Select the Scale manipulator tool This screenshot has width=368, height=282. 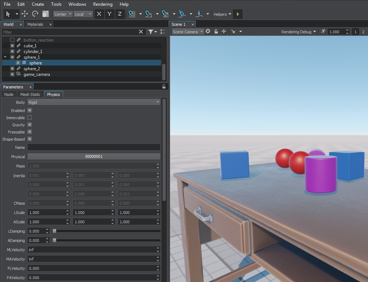(45, 14)
